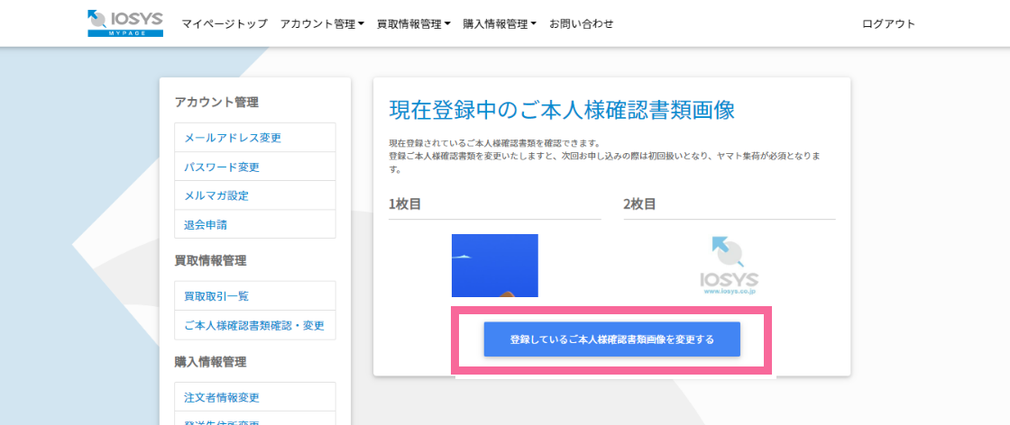Image resolution: width=1010 pixels, height=425 pixels.
Task: Go to メルマガ設定 in the sidebar
Action: (x=216, y=195)
